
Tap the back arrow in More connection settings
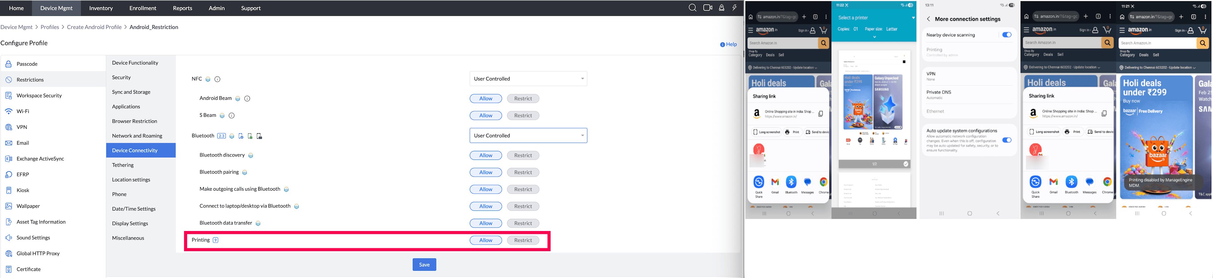(x=928, y=19)
